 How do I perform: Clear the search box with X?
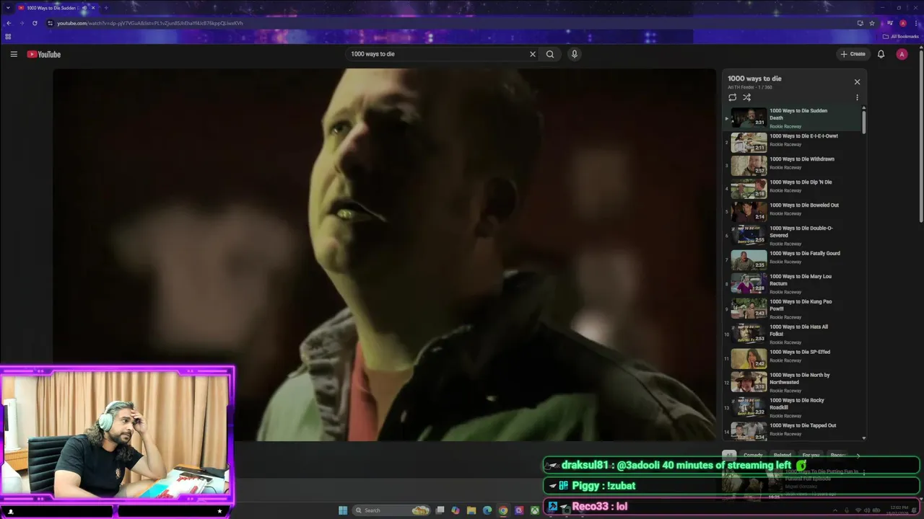coord(533,54)
